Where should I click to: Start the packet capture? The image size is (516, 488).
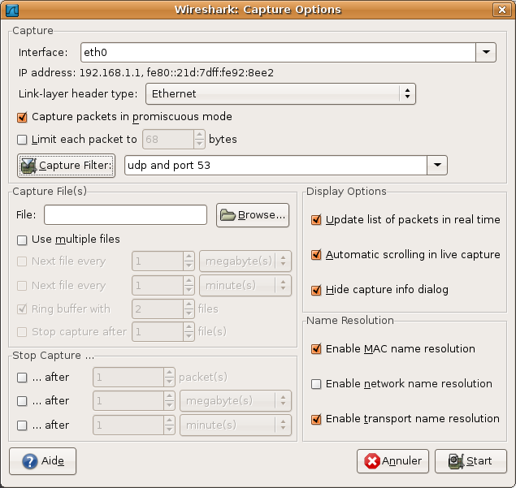pyautogui.click(x=470, y=461)
